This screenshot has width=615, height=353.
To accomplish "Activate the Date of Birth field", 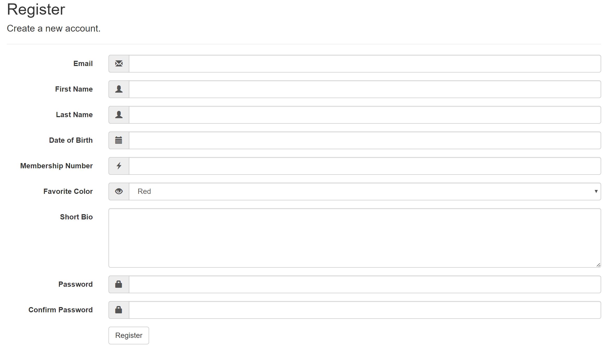I will [365, 140].
